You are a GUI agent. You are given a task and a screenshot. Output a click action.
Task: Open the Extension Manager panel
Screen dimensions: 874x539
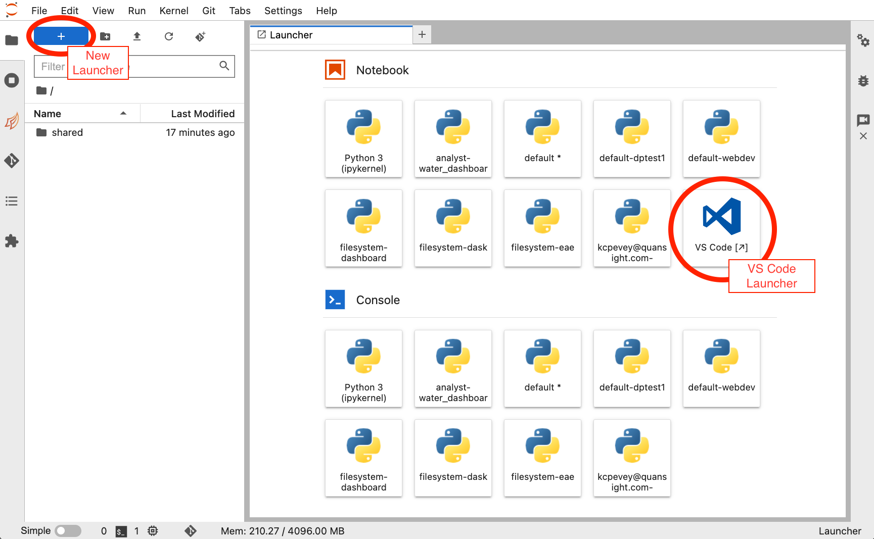pyautogui.click(x=12, y=241)
